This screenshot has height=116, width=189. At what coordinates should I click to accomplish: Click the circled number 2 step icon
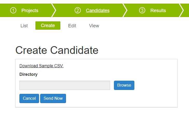pyautogui.click(x=78, y=11)
